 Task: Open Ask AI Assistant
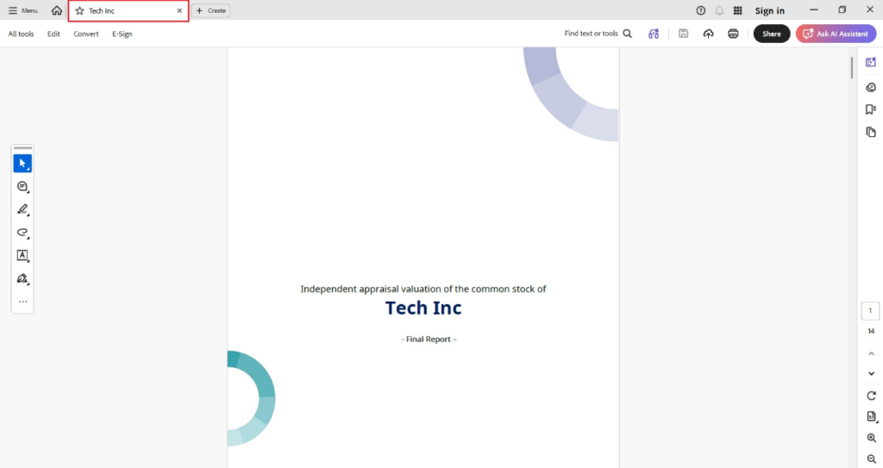(x=836, y=34)
